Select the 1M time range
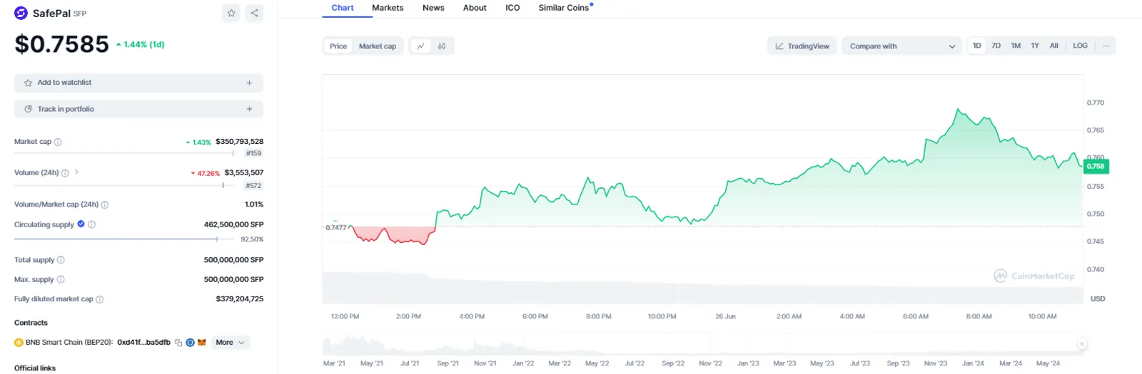Image resolution: width=1142 pixels, height=374 pixels. pos(1016,46)
